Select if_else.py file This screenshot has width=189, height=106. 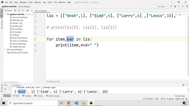click(16, 35)
